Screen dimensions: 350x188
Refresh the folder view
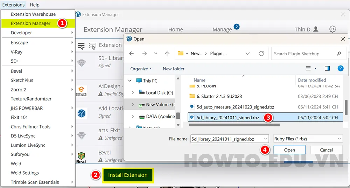[x=261, y=54]
